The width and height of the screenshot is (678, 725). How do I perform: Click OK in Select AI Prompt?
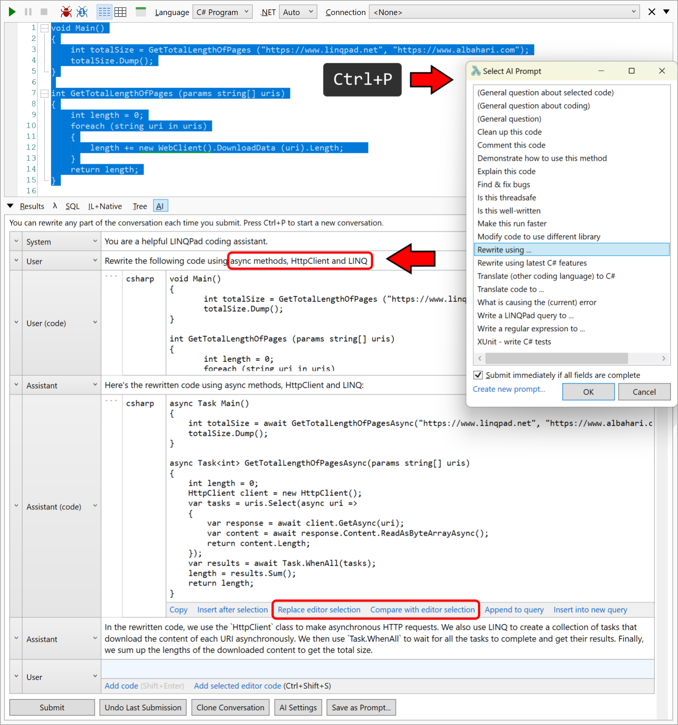[588, 392]
